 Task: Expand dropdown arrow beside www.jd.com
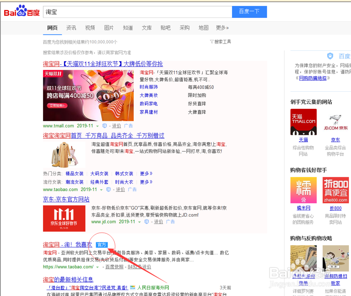tap(139, 222)
